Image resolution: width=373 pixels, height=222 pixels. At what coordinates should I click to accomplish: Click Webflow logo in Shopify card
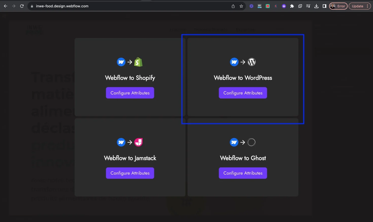(x=121, y=62)
